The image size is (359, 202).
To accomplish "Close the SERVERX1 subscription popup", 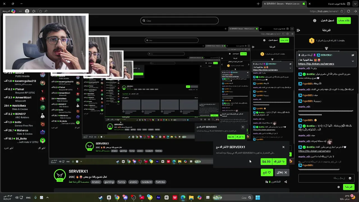I will (283, 147).
